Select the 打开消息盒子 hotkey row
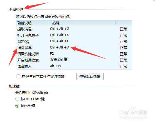 [x=74, y=35]
